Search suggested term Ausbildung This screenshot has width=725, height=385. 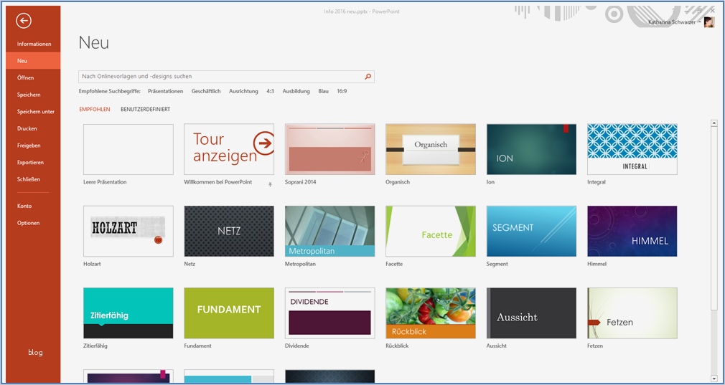click(x=296, y=91)
